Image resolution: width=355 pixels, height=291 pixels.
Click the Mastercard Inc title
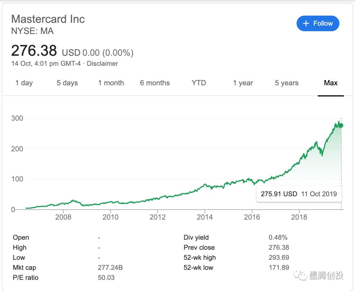48,19
